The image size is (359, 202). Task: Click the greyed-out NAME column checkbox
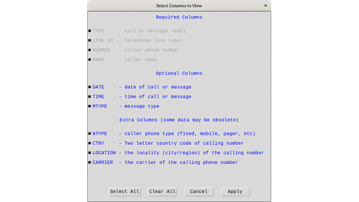[90, 60]
